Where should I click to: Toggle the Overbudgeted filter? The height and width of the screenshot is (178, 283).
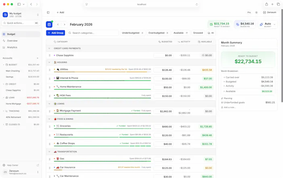click(158, 33)
